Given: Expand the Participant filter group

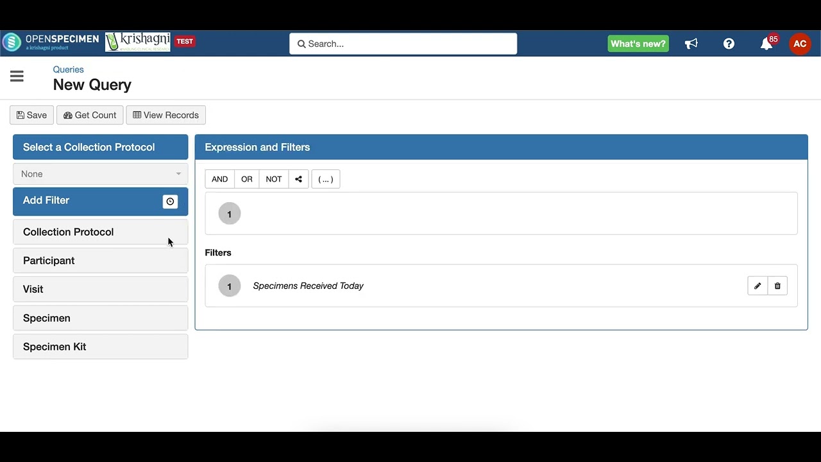Looking at the screenshot, I should pos(101,261).
